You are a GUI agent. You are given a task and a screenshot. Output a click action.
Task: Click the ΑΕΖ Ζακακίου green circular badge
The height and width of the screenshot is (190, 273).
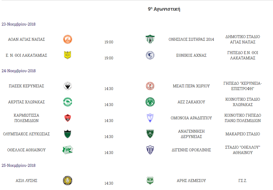pyautogui.click(x=150, y=102)
